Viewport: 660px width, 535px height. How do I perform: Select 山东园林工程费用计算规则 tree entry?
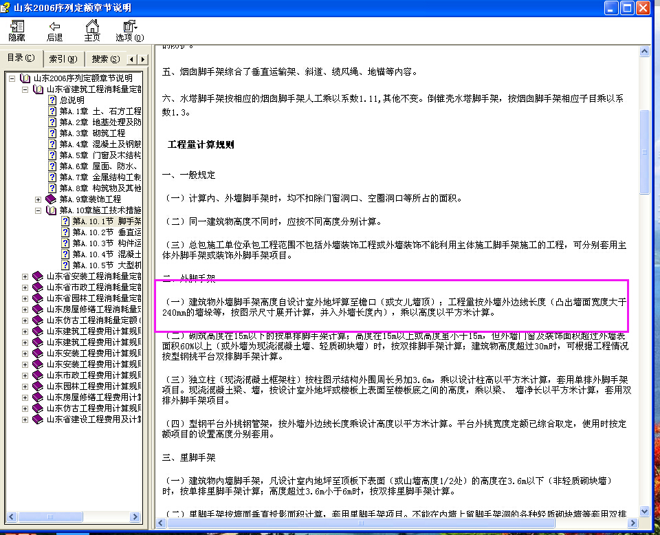coord(94,386)
